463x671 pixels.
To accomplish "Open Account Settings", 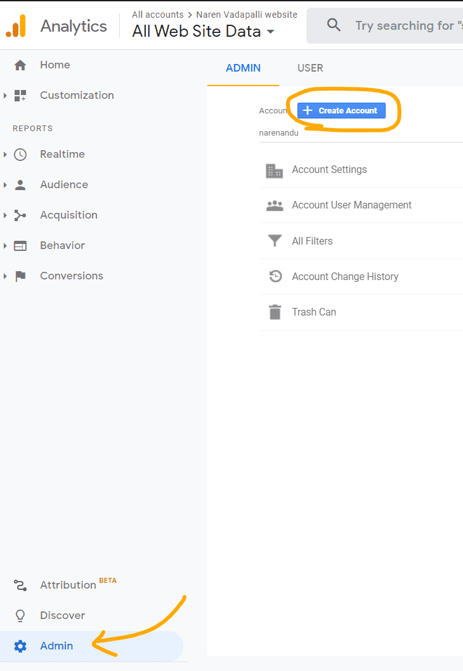I will coord(329,169).
